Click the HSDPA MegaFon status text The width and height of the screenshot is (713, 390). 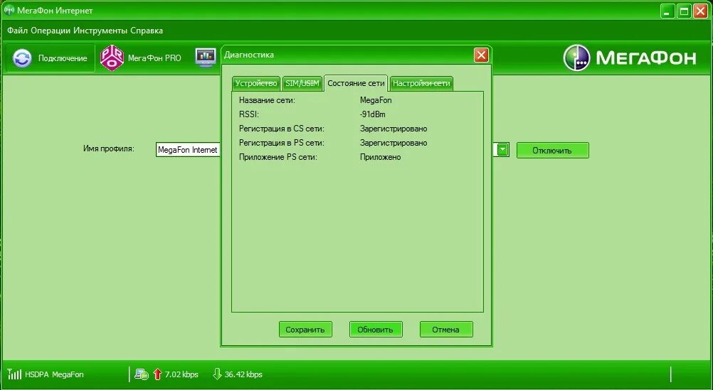54,374
